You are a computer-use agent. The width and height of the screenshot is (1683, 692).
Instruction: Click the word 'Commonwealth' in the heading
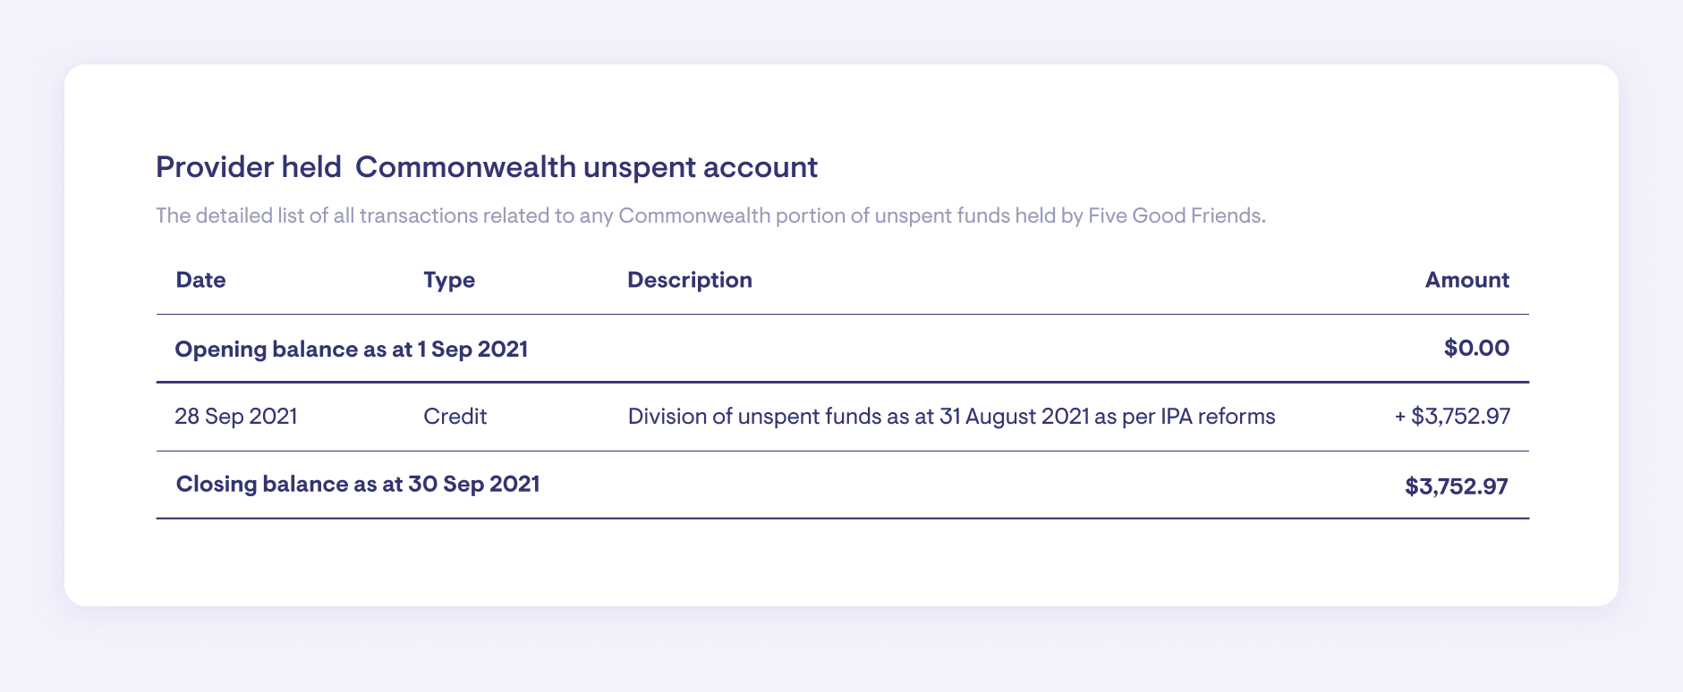pos(465,167)
